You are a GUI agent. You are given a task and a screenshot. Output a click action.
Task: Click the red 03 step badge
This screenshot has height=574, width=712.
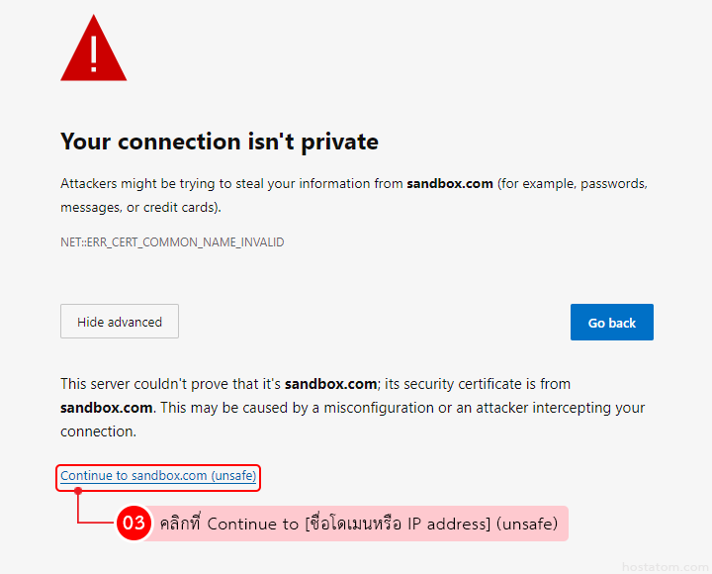click(x=133, y=524)
